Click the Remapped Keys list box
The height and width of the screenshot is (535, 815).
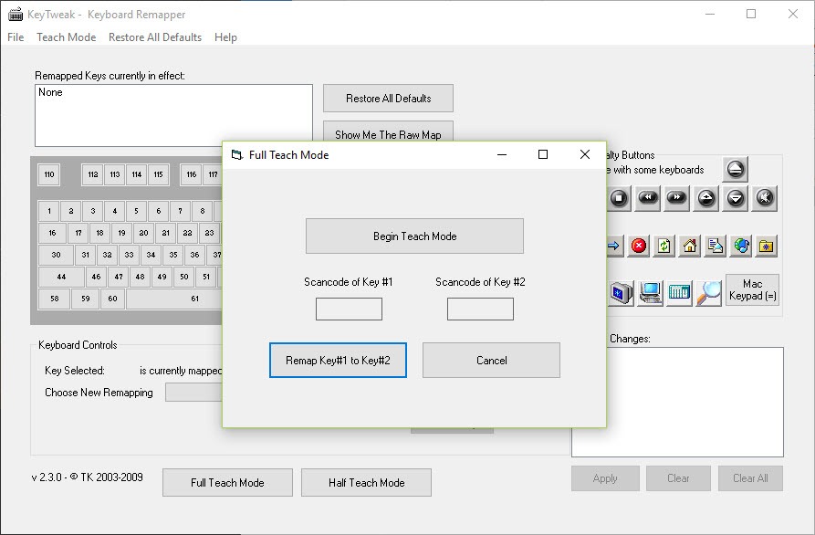click(x=173, y=115)
